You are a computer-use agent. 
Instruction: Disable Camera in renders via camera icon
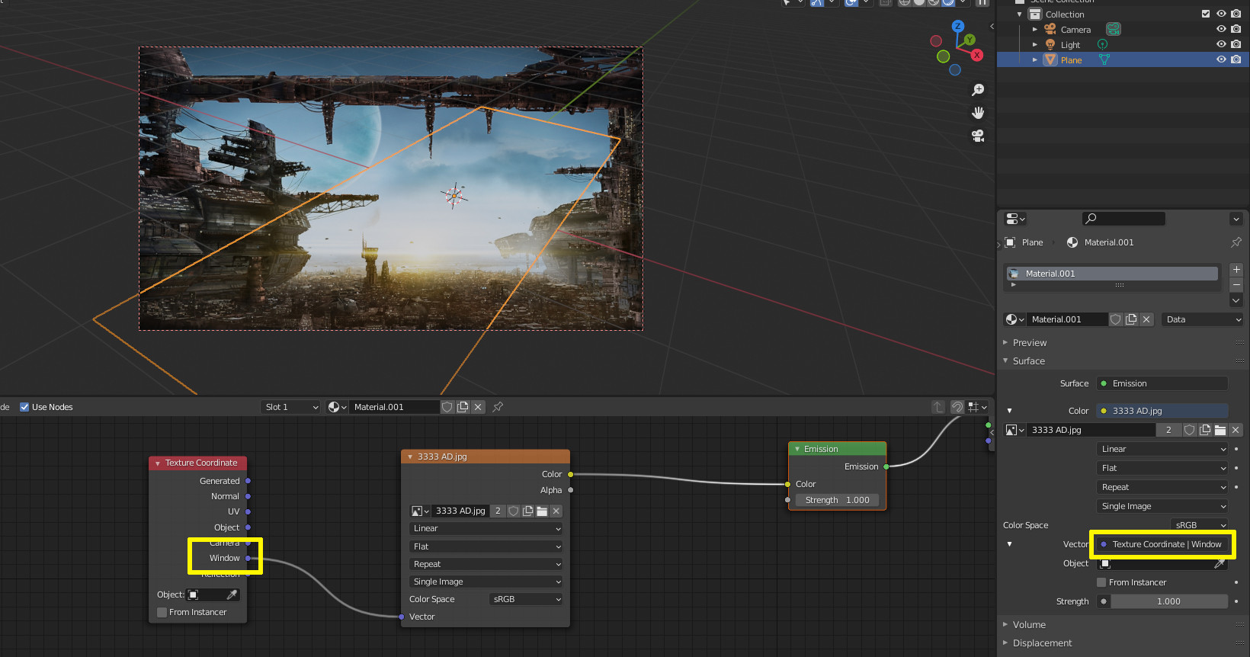[x=1236, y=29]
